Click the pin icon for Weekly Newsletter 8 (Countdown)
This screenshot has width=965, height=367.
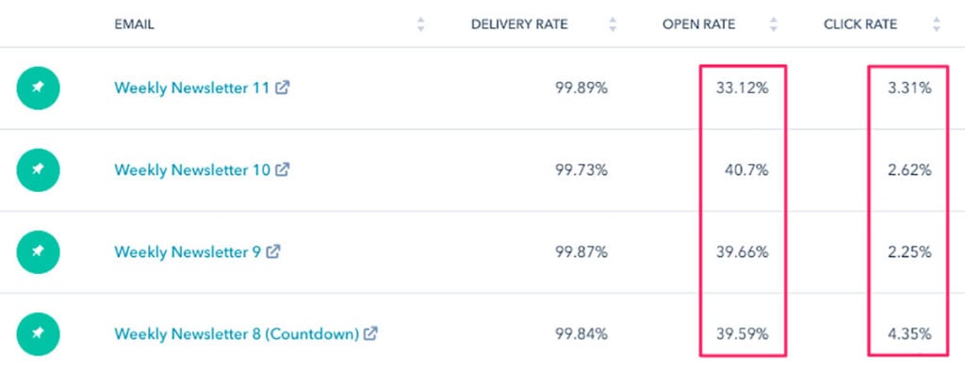38,334
